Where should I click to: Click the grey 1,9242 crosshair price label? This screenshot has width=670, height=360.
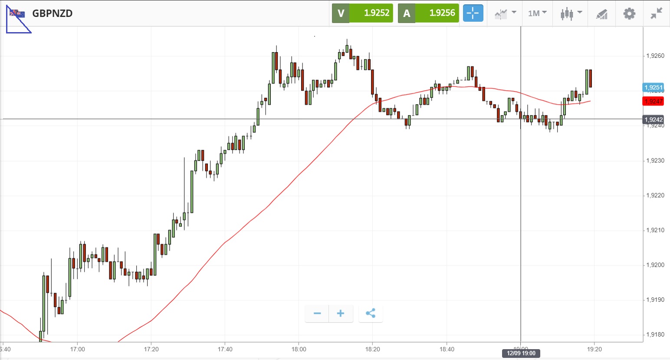653,119
